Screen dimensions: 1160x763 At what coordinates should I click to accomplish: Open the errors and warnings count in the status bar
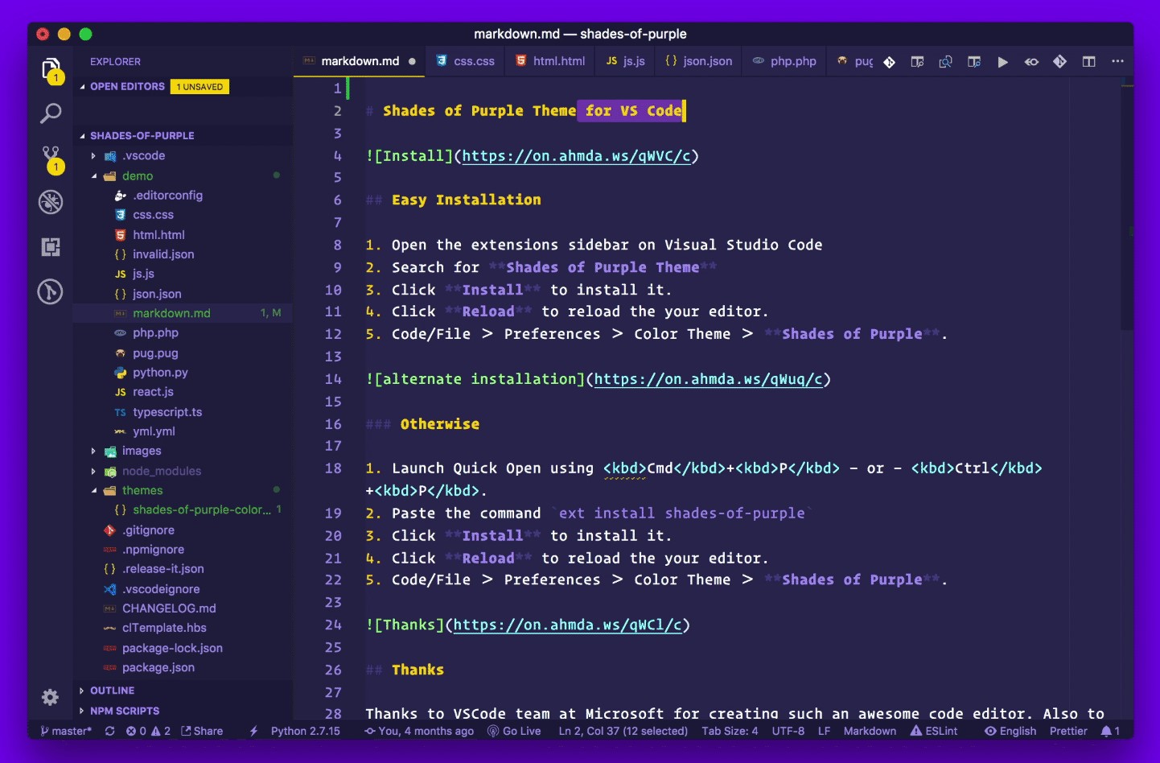pyautogui.click(x=148, y=731)
